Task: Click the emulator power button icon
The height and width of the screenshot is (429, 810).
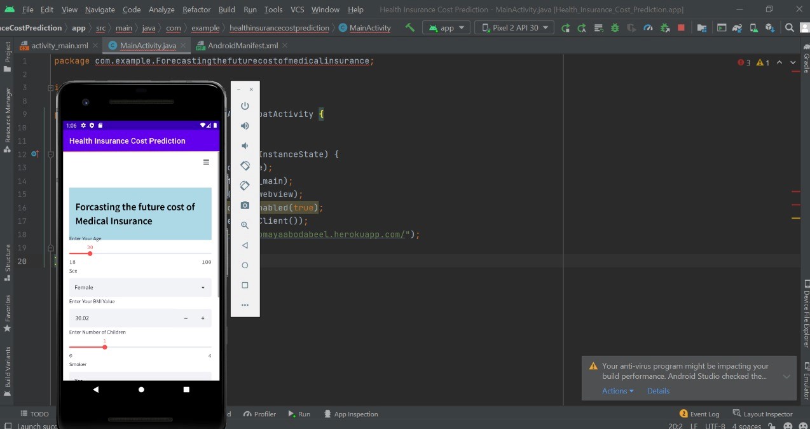Action: 245,106
